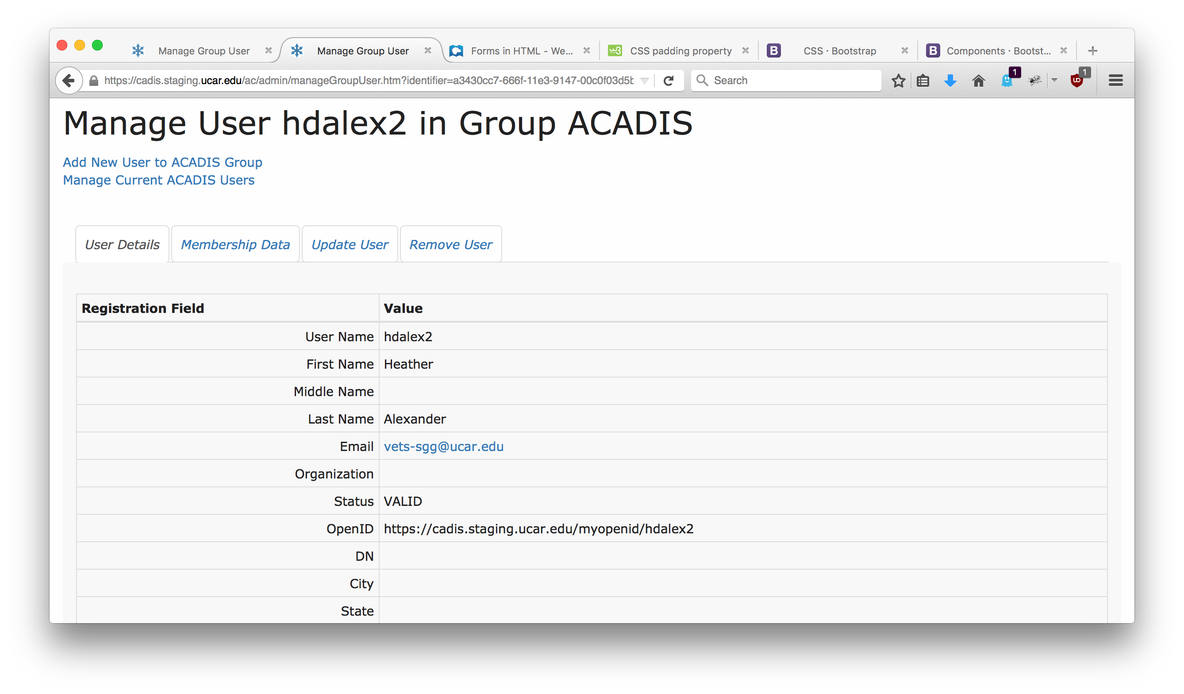This screenshot has width=1184, height=694.
Task: Expand URL bar history dropdown
Action: point(645,81)
